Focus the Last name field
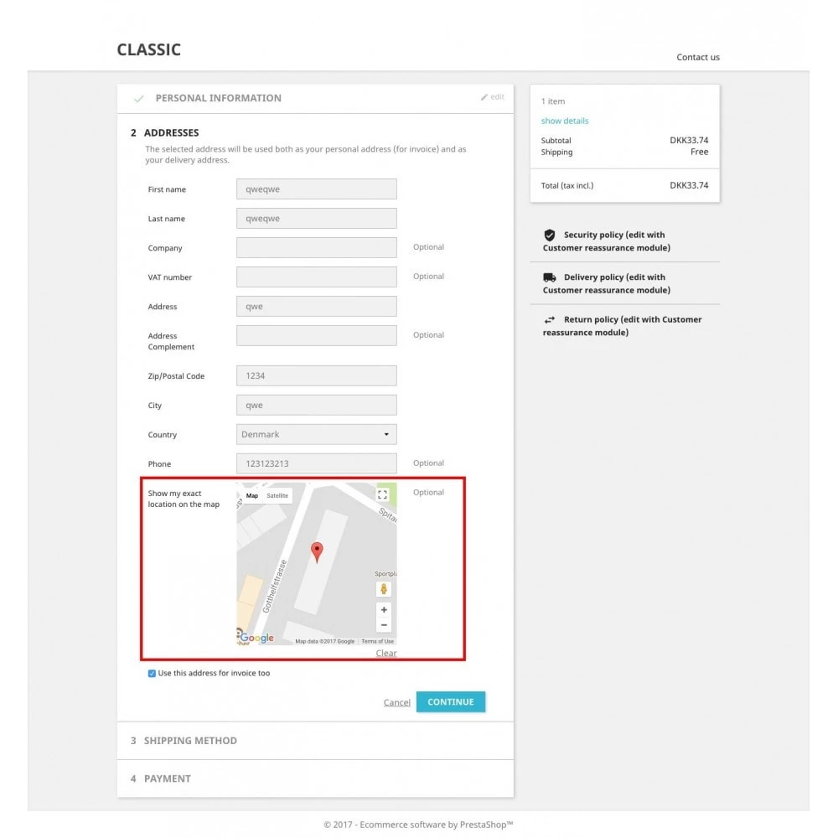 pos(317,219)
